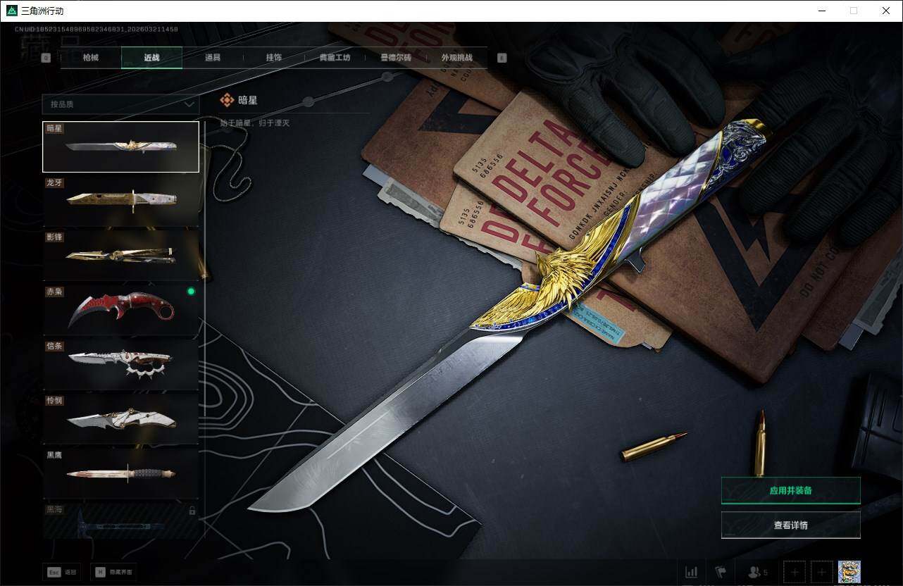Image resolution: width=903 pixels, height=586 pixels.
Task: Click the lock icon on 黑海
Action: point(192,511)
